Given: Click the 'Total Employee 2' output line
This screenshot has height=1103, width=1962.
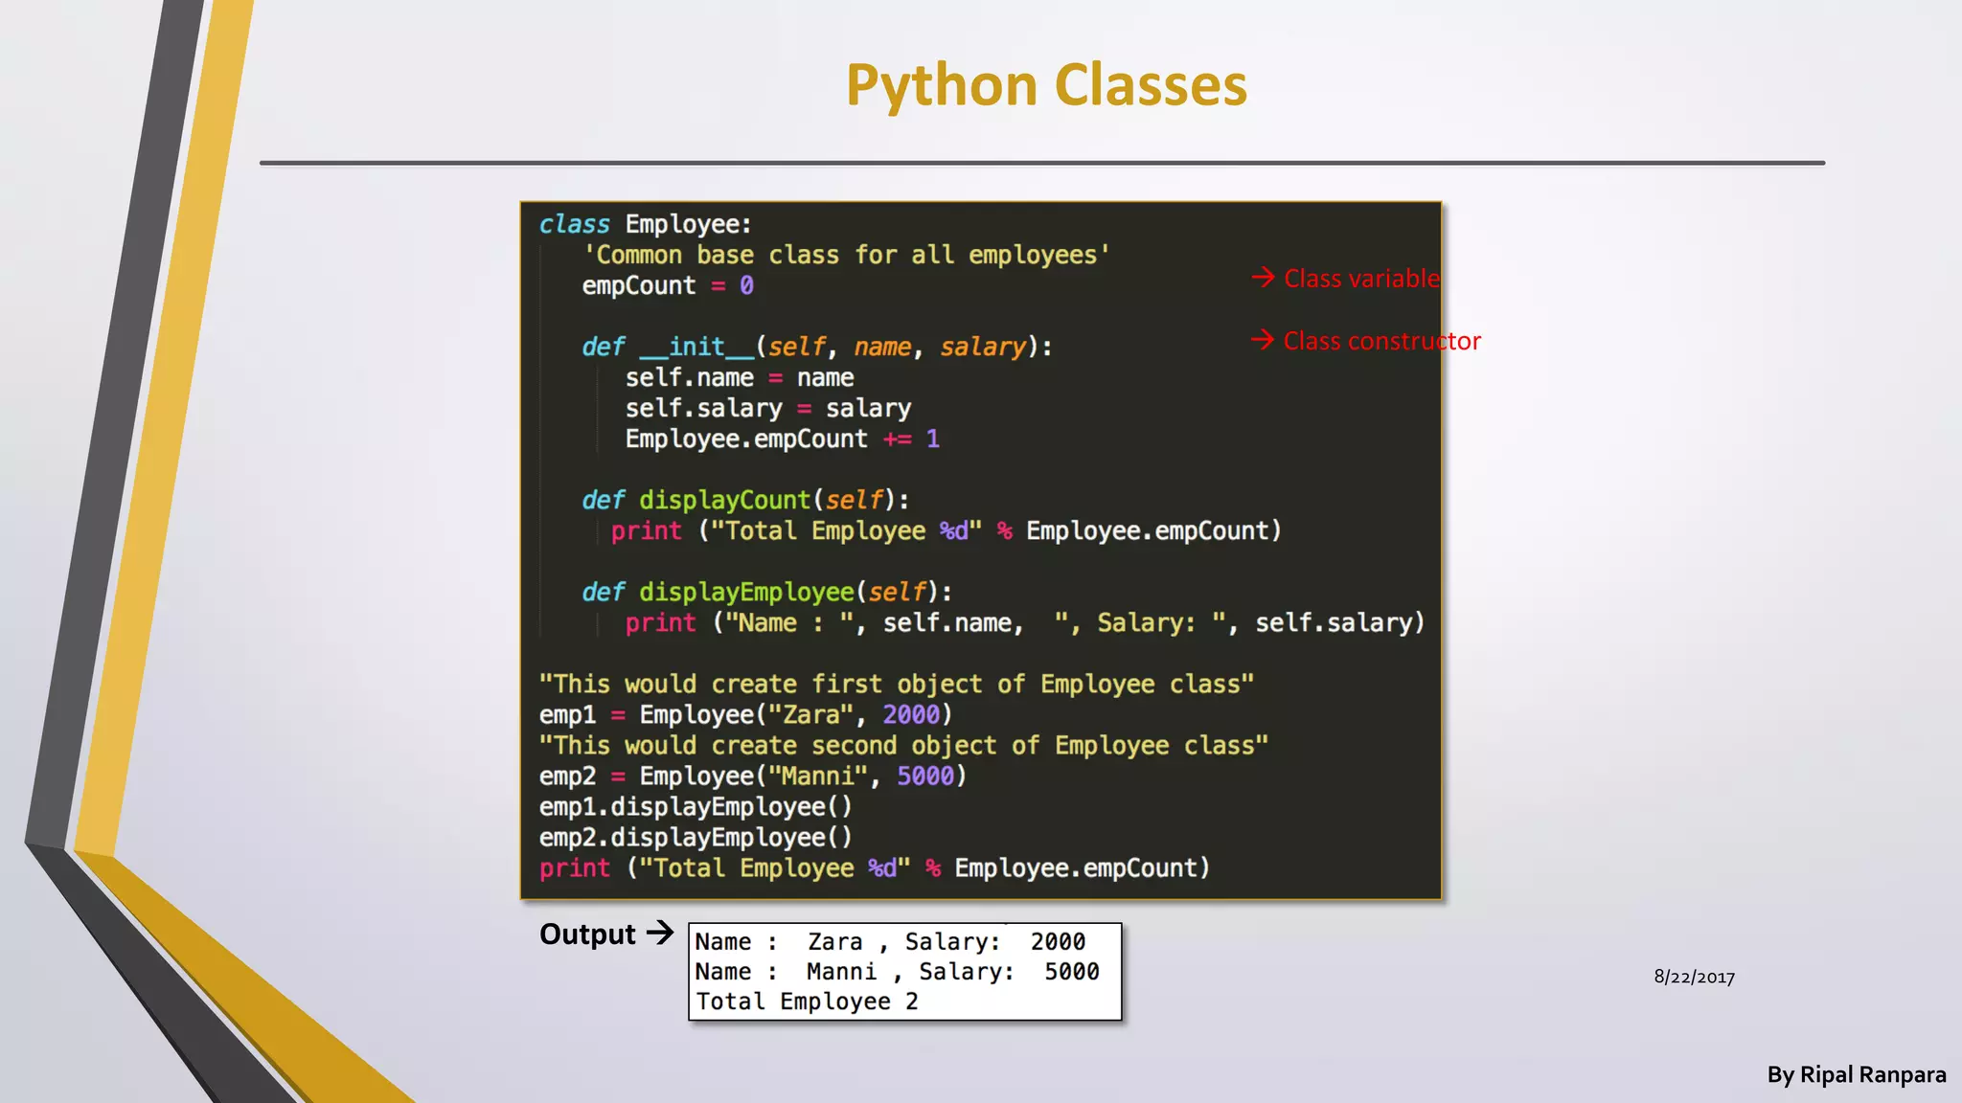Looking at the screenshot, I should 807,1002.
